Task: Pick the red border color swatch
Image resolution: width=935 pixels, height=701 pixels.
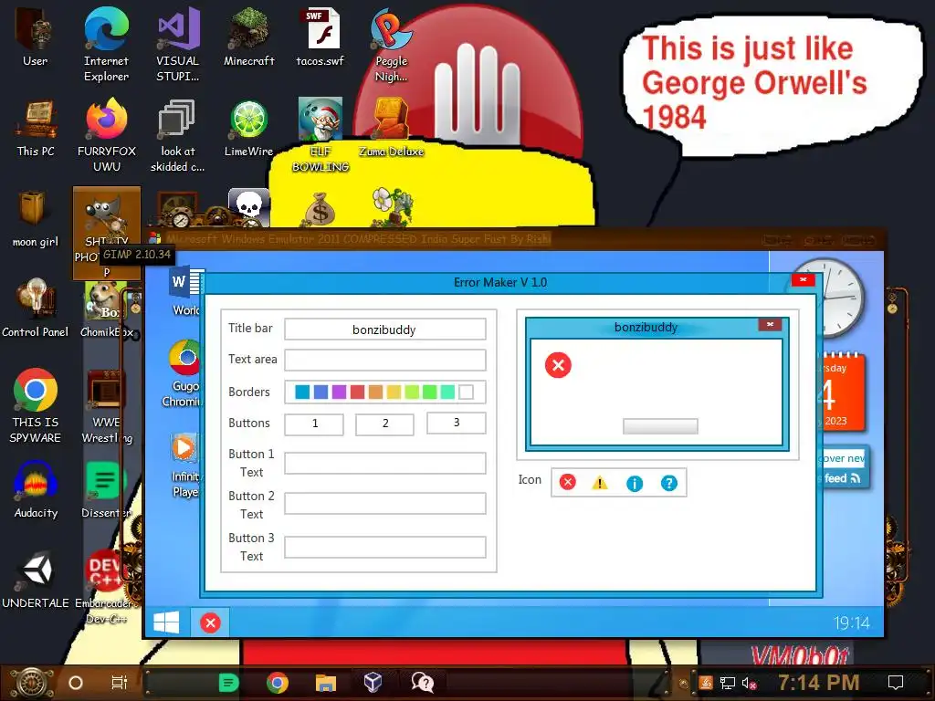Action: click(x=357, y=392)
